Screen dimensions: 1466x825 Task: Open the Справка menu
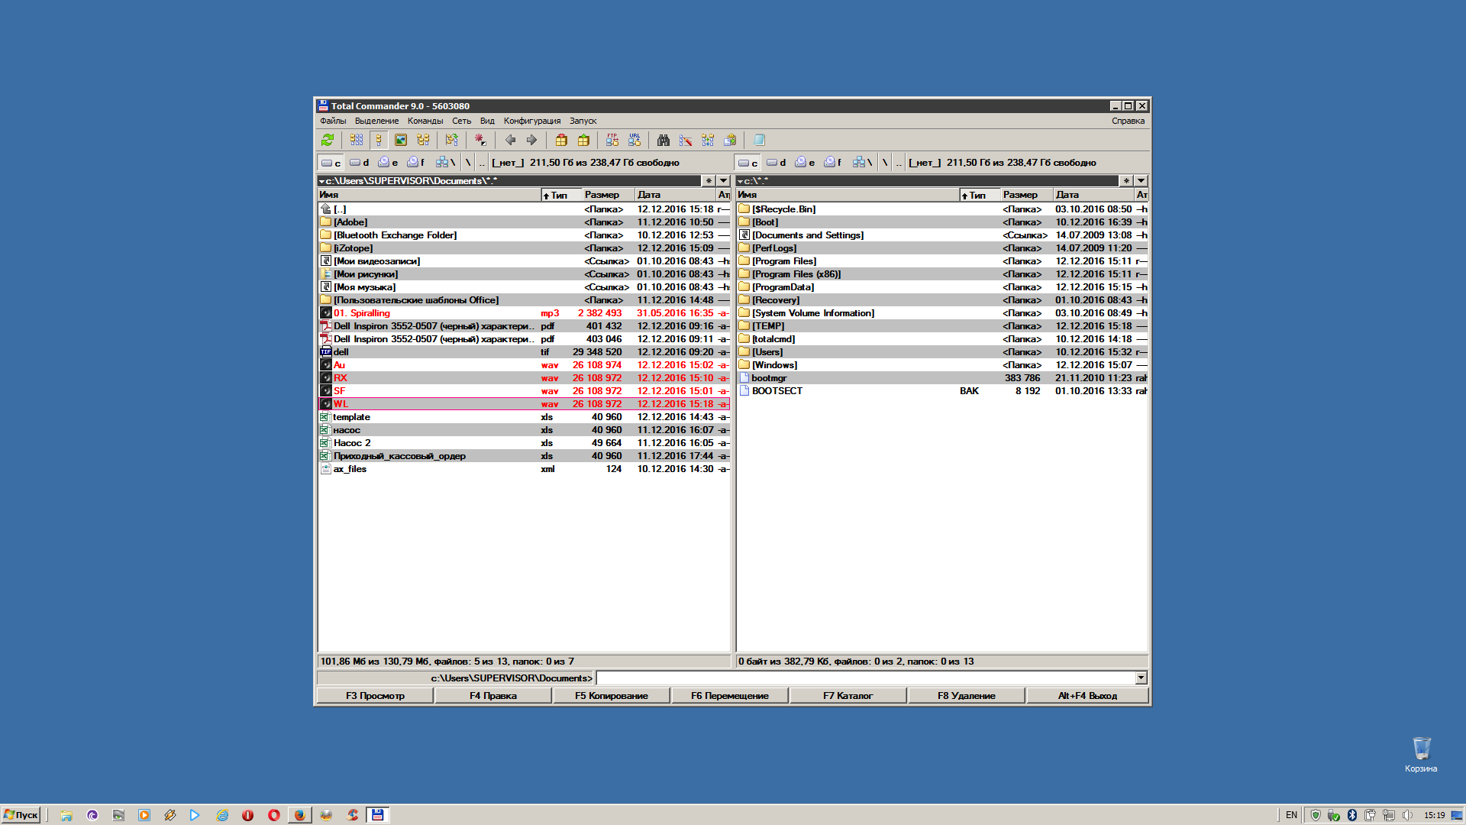[x=1128, y=121]
